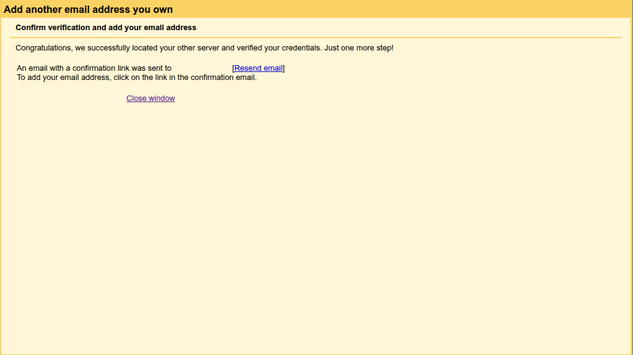The image size is (633, 355).
Task: Click the blank email address after 'sent to'
Action: pyautogui.click(x=201, y=68)
